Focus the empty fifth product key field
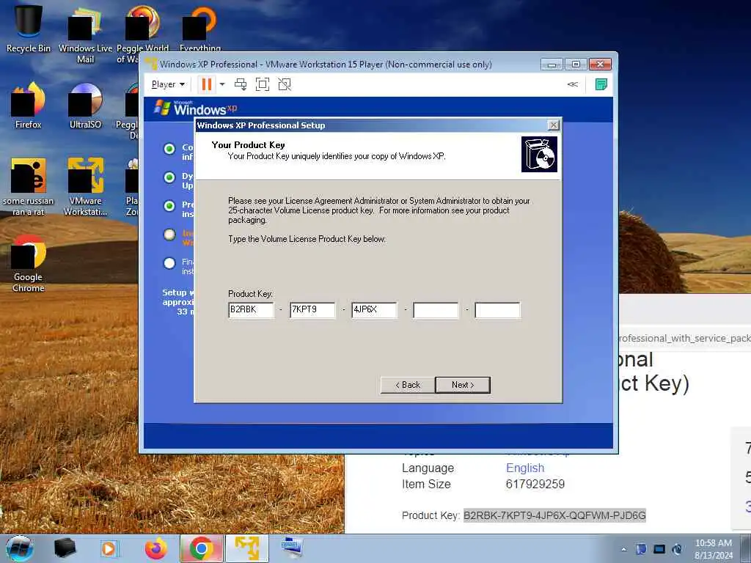 (498, 310)
